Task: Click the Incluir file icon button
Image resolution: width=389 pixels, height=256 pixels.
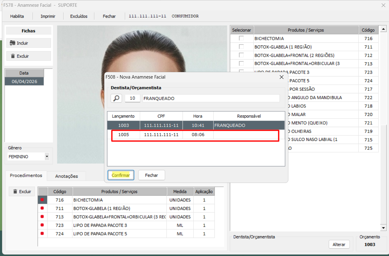Action: tap(29, 43)
